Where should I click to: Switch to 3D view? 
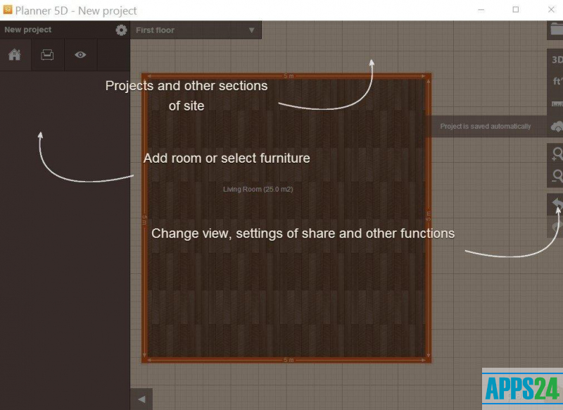557,60
